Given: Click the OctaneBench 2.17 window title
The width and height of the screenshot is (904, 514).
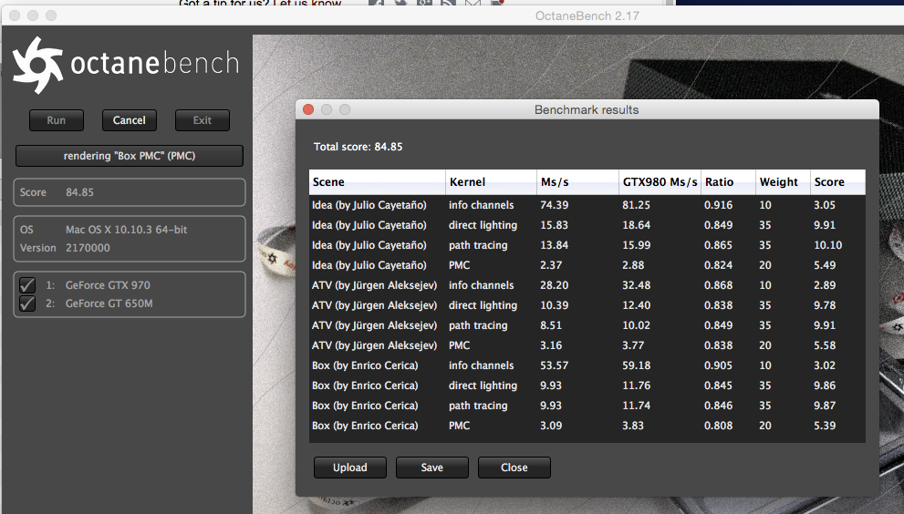Looking at the screenshot, I should 587,16.
